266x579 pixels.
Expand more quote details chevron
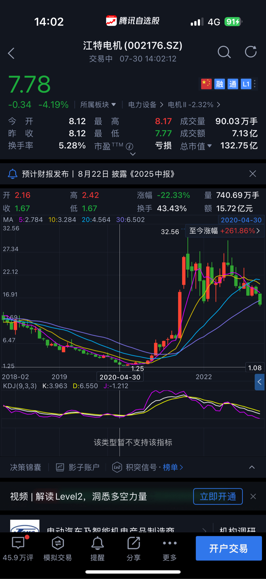coord(133,154)
